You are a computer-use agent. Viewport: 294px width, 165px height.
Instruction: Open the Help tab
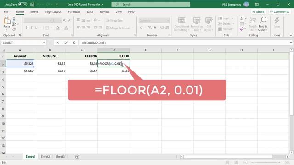[x=131, y=12]
